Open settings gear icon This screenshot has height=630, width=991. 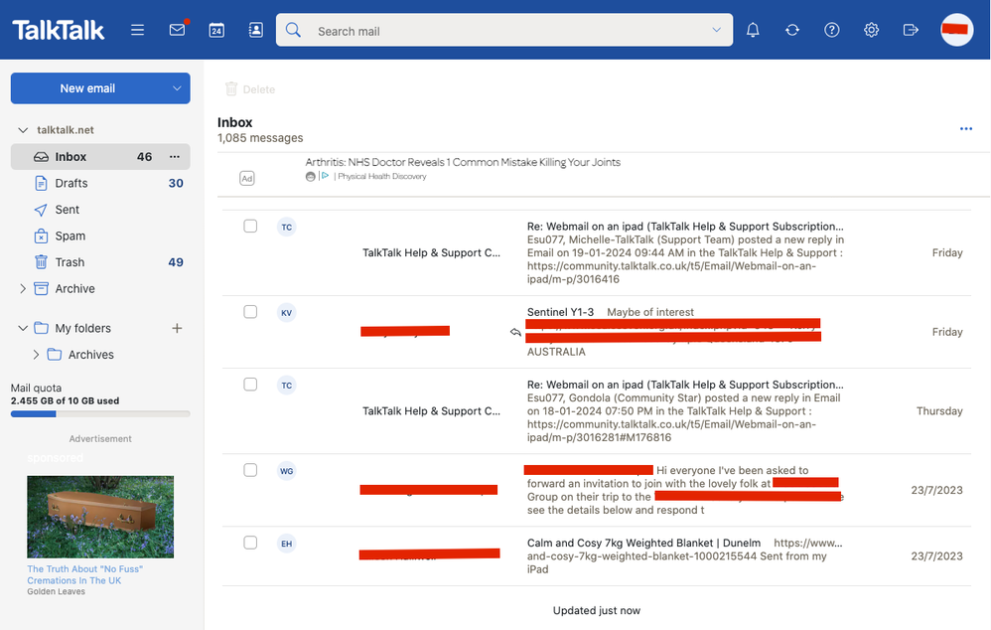click(872, 30)
